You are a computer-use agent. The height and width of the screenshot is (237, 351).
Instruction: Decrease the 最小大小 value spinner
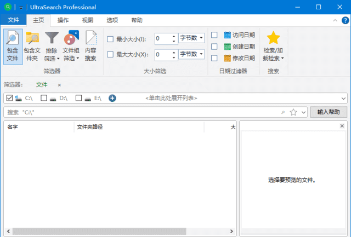[174, 41]
